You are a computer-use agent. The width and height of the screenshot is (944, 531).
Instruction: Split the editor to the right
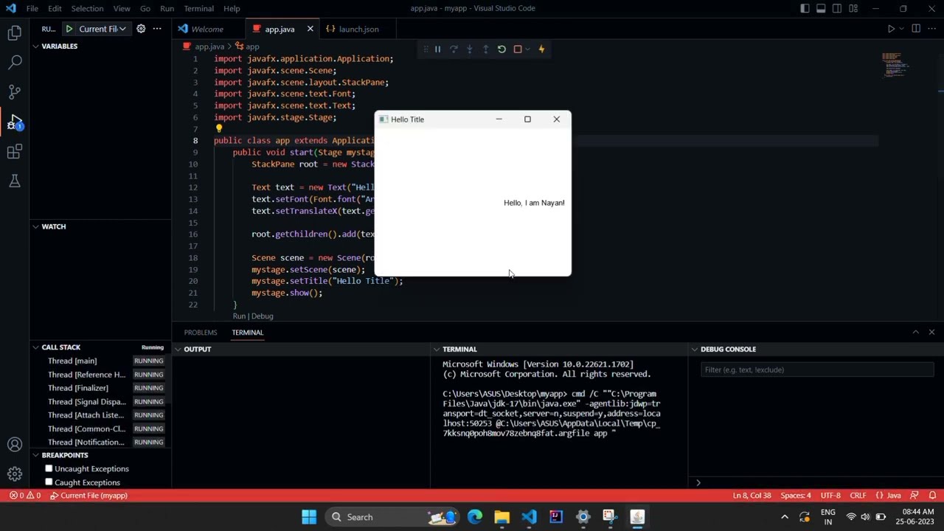point(916,29)
